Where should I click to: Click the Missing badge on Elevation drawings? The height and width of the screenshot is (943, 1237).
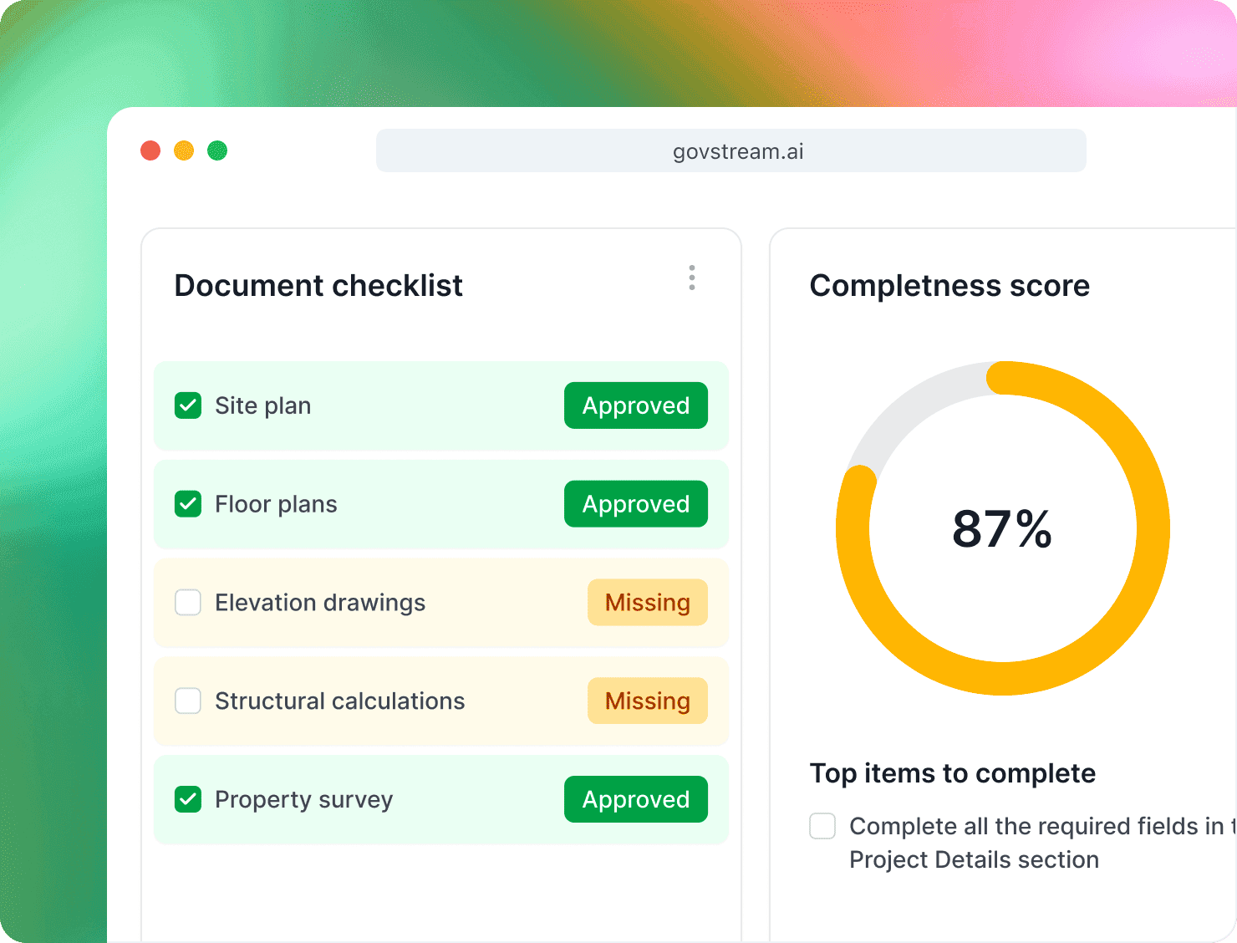647,602
